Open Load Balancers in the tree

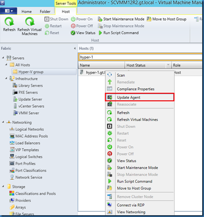click(x=25, y=143)
